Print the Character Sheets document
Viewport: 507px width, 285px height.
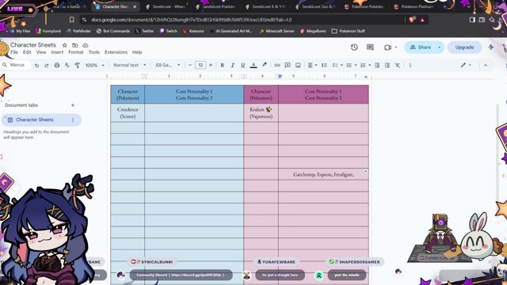click(x=57, y=65)
